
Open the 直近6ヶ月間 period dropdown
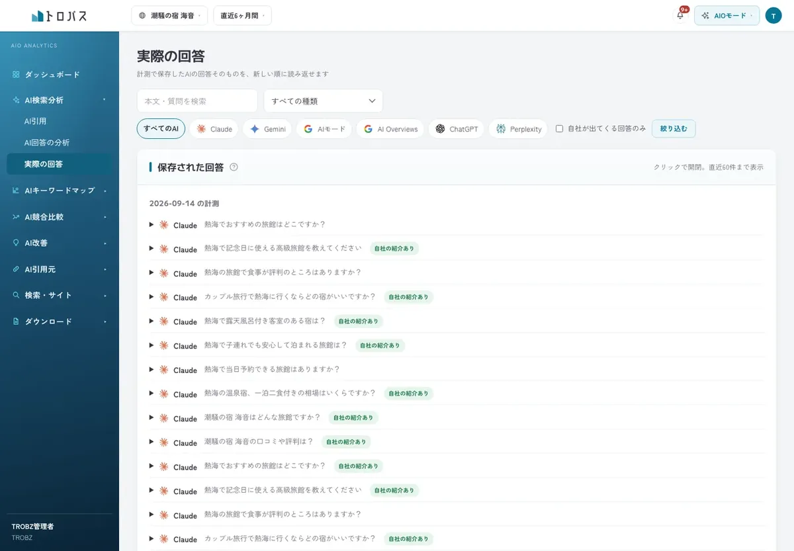click(x=242, y=15)
